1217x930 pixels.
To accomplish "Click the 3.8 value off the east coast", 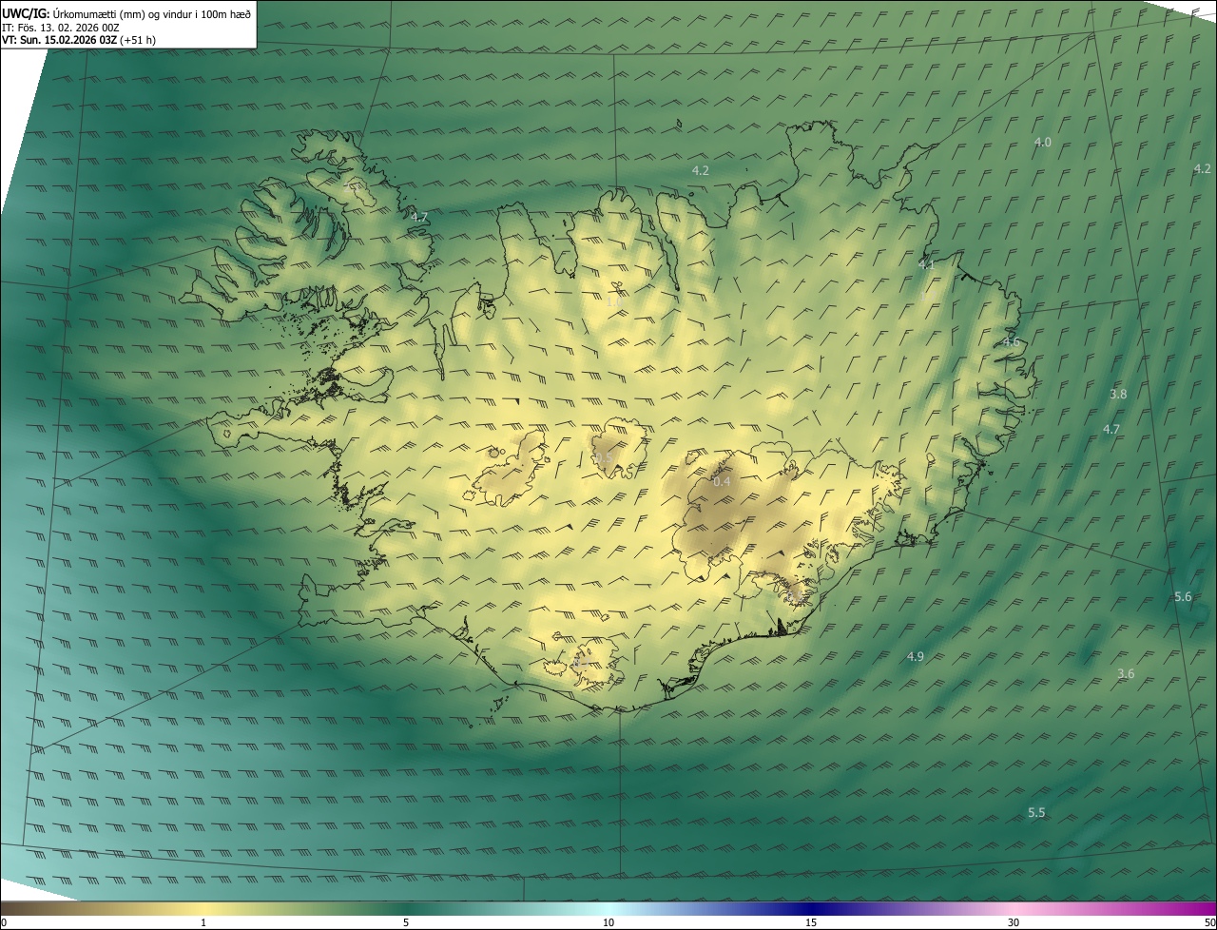I will point(1118,395).
